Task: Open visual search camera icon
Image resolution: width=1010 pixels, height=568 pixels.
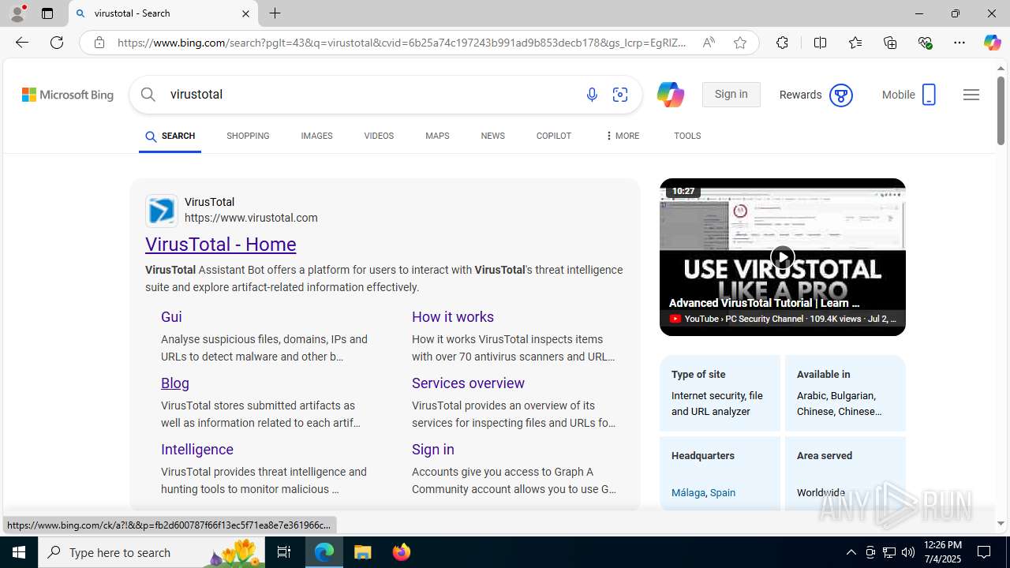Action: (x=620, y=95)
